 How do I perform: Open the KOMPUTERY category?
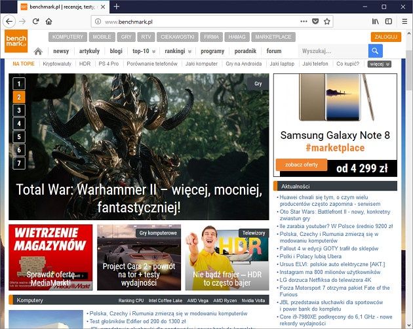[x=68, y=37]
